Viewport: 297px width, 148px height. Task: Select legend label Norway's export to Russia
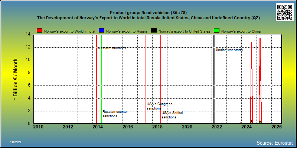point(127,31)
